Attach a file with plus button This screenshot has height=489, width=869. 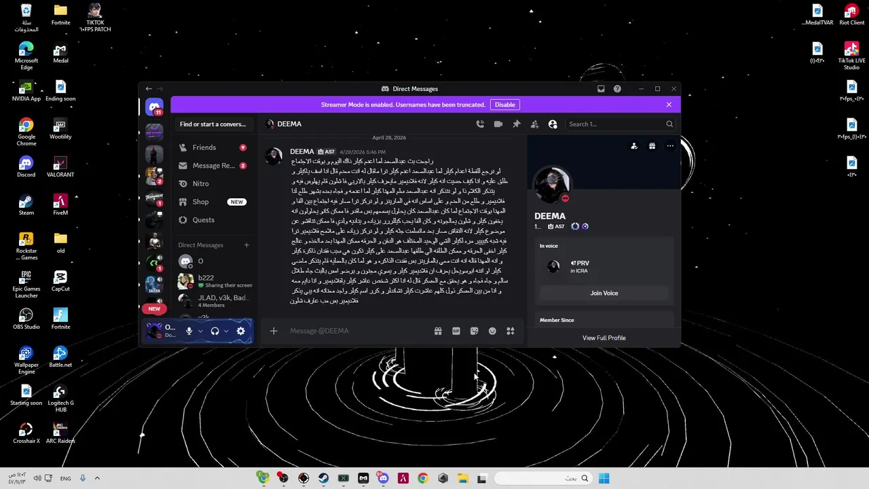(274, 331)
